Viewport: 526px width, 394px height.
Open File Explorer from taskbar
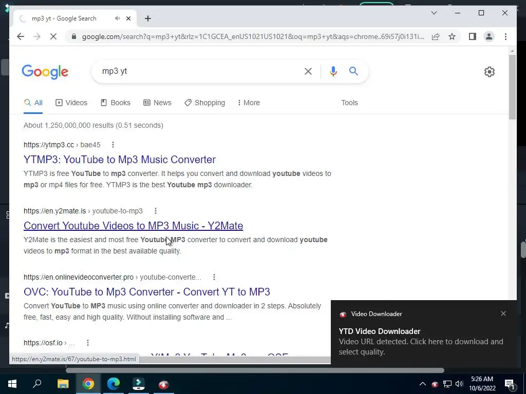click(63, 384)
